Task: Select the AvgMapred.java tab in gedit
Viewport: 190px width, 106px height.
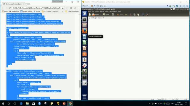Action: tap(96, 18)
